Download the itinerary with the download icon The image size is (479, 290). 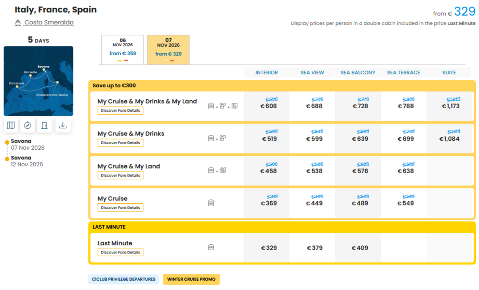(x=63, y=125)
